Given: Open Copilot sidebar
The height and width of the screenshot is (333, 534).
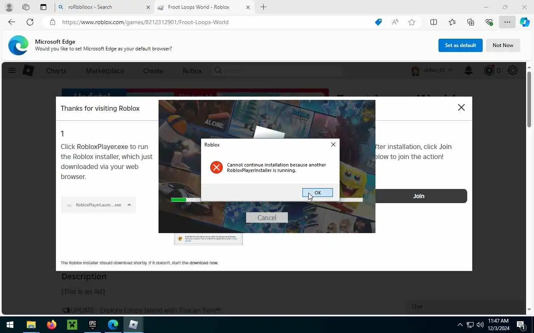Looking at the screenshot, I should click(x=525, y=22).
